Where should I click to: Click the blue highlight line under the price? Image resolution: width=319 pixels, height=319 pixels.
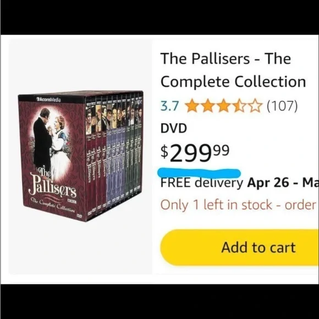(x=199, y=173)
